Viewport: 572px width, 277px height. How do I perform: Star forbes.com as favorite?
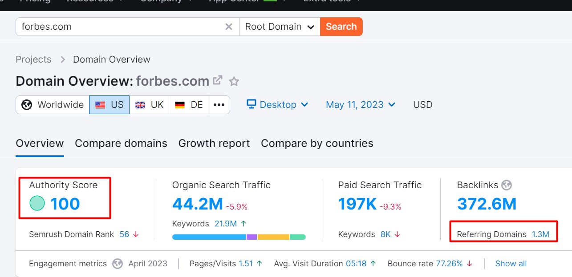tap(234, 81)
